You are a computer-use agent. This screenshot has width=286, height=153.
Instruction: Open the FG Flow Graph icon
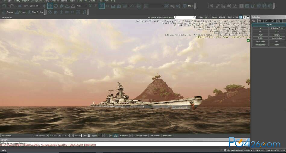point(73,12)
